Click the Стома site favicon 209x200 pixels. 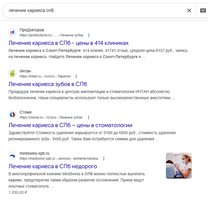(12, 115)
